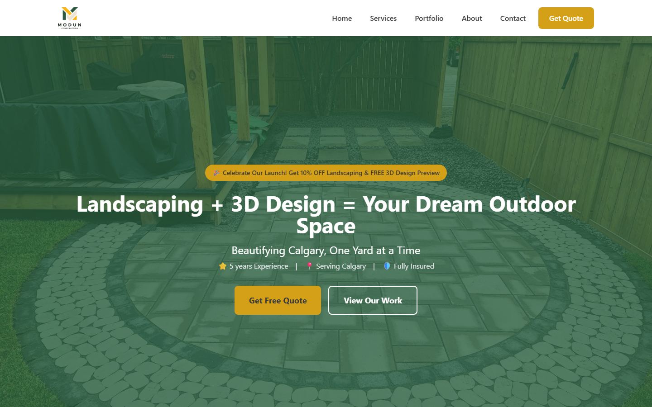Screen dimensions: 652x407
Task: Click the View Our Work button
Action: click(373, 300)
